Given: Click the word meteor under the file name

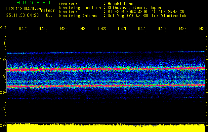Looking at the screenshot, I should pos(48,11).
